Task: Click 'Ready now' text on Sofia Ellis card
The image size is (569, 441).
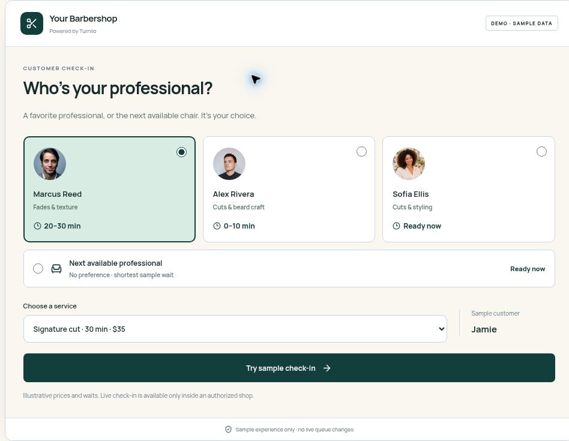Action: 422,226
